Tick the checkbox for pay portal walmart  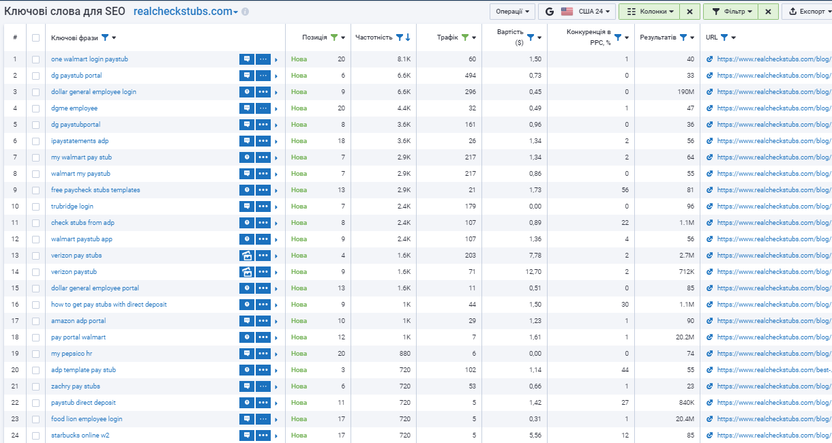[x=35, y=337]
